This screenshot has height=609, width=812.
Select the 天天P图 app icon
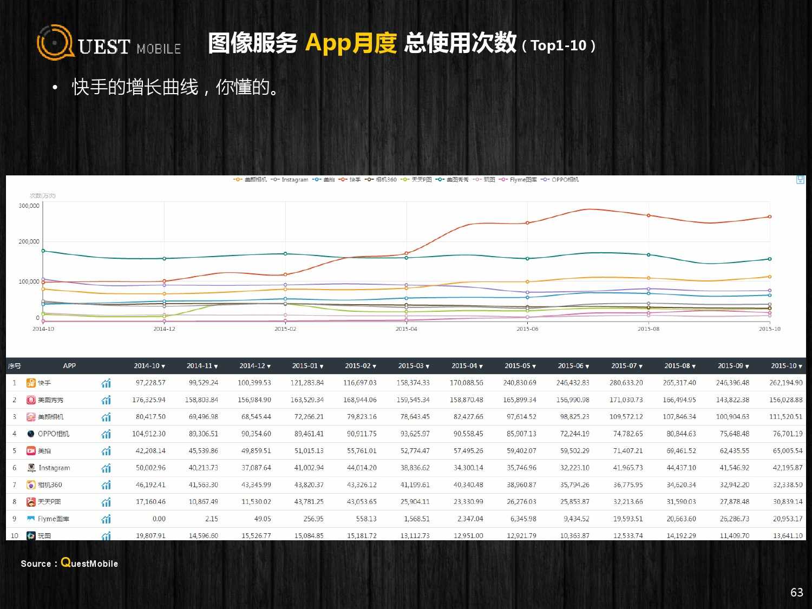pyautogui.click(x=31, y=502)
